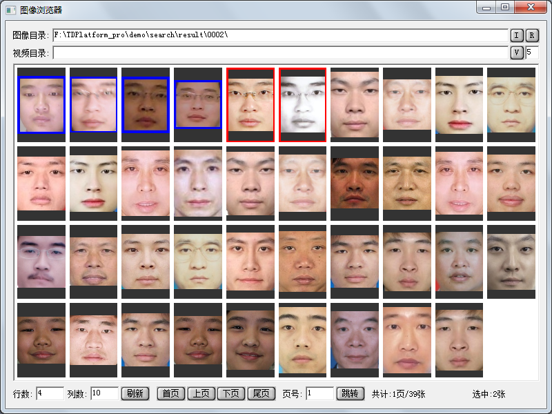Click the R button beside image directory
Image resolution: width=552 pixels, height=414 pixels.
pyautogui.click(x=532, y=35)
